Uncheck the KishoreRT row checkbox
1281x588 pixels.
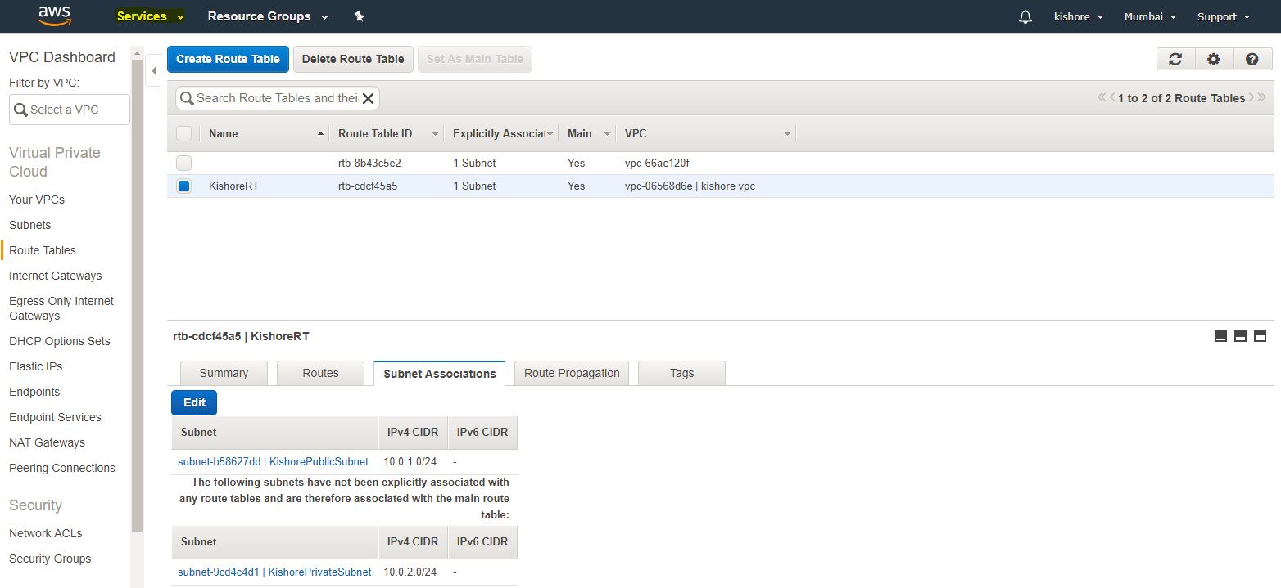[184, 186]
